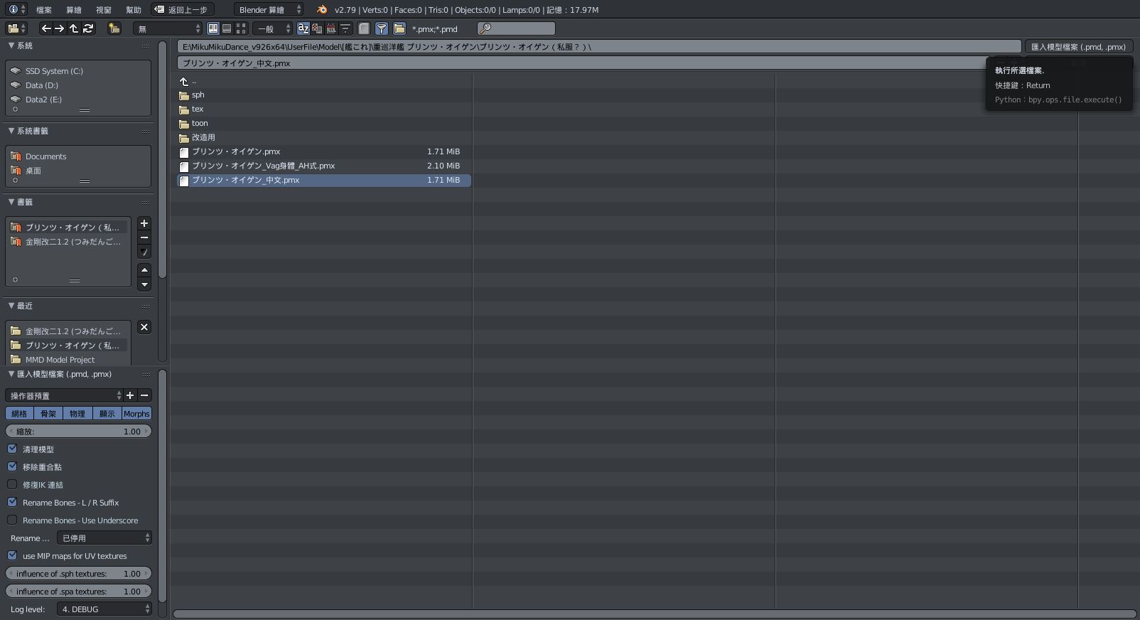The width and height of the screenshot is (1140, 620).
Task: Toggle Rename Bones - Use Underscore checkbox
Action: [x=13, y=520]
